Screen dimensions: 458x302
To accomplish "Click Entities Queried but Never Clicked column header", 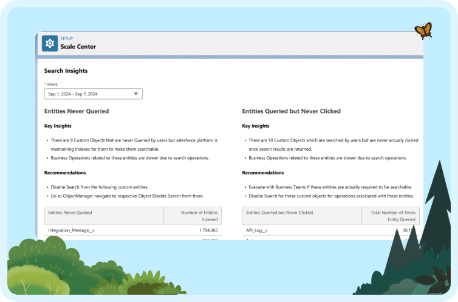I will point(302,216).
